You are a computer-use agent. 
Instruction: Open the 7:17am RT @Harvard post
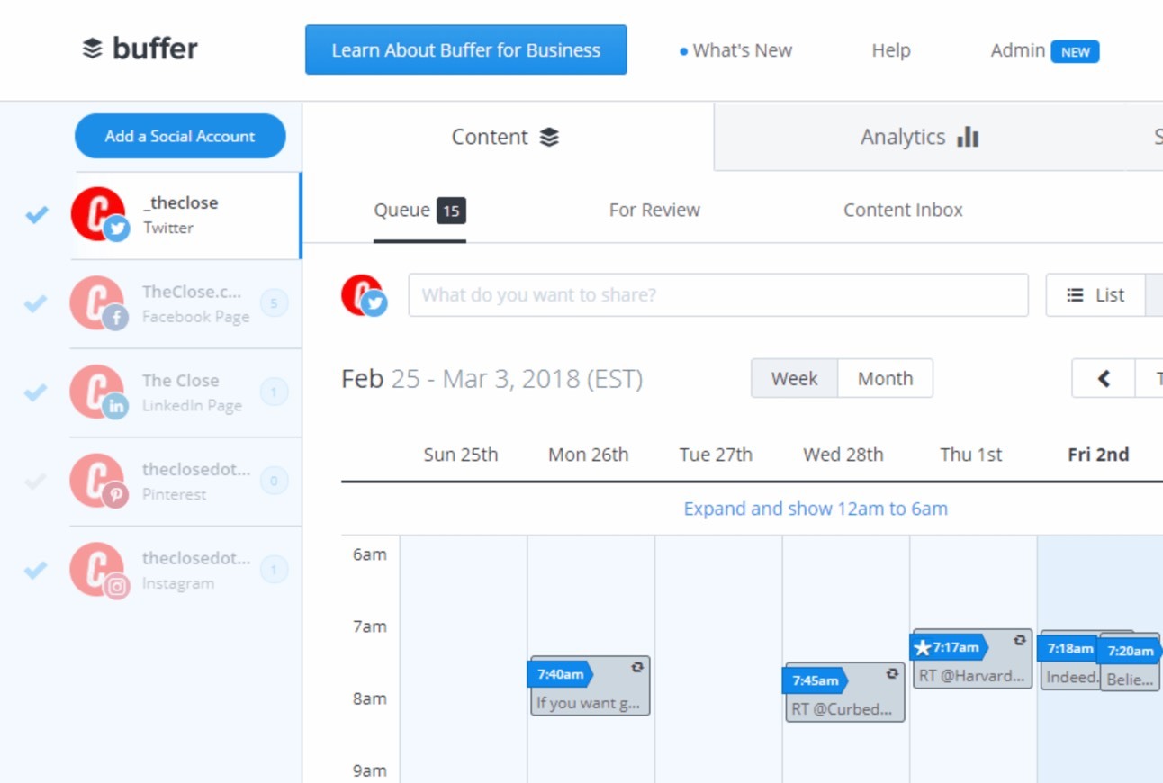point(972,659)
